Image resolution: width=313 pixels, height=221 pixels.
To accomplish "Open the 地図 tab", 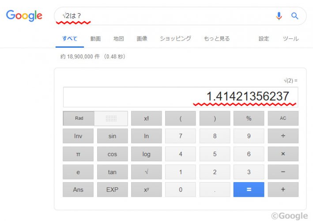I will (x=119, y=38).
